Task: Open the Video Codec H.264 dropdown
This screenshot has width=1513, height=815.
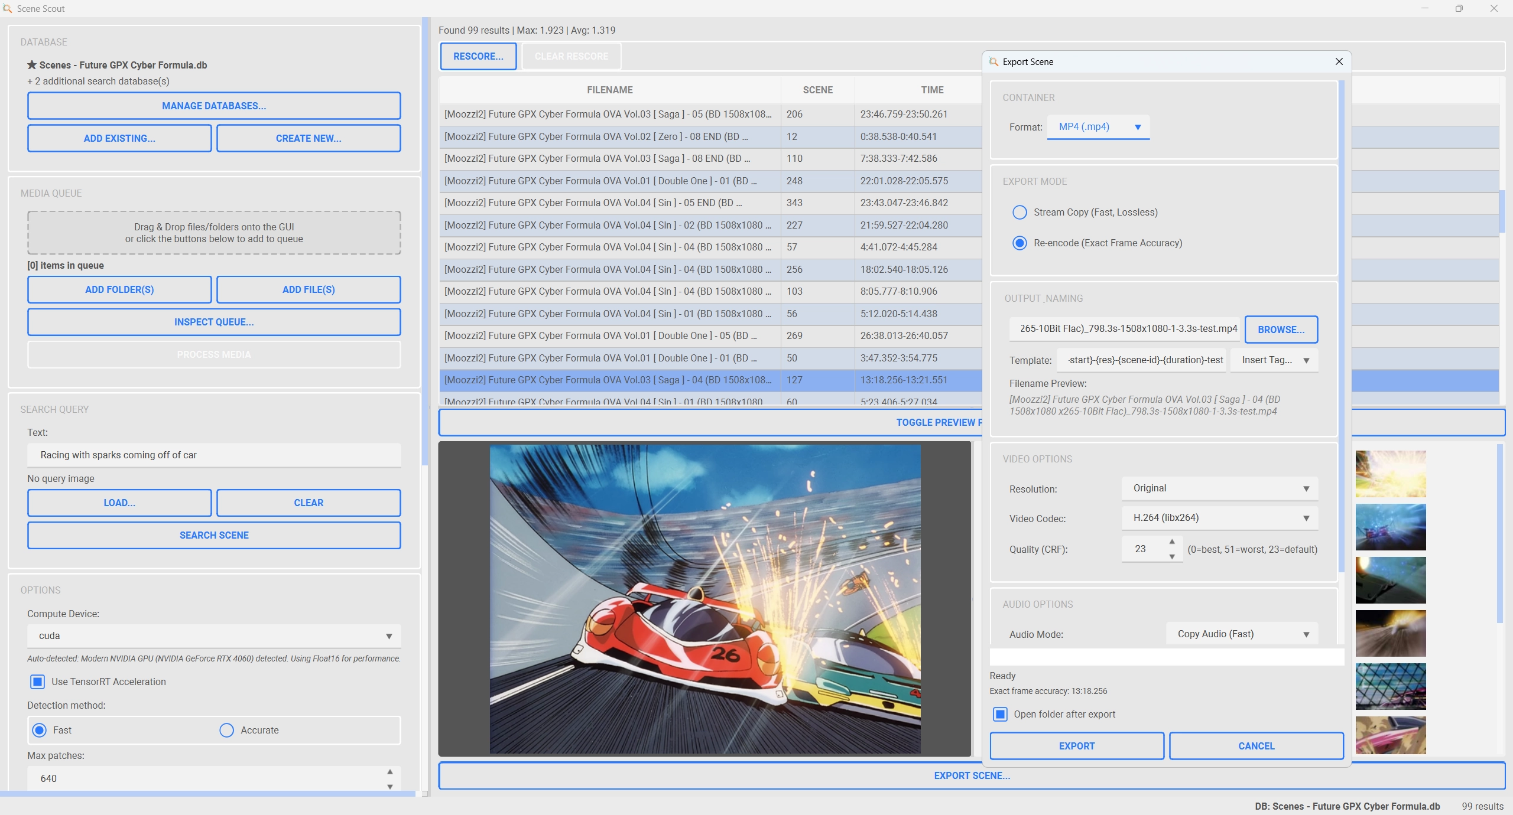Action: pyautogui.click(x=1220, y=518)
